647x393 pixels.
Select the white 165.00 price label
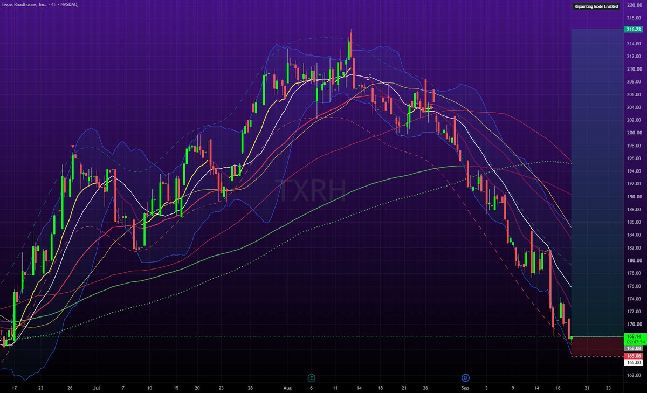tap(633, 363)
